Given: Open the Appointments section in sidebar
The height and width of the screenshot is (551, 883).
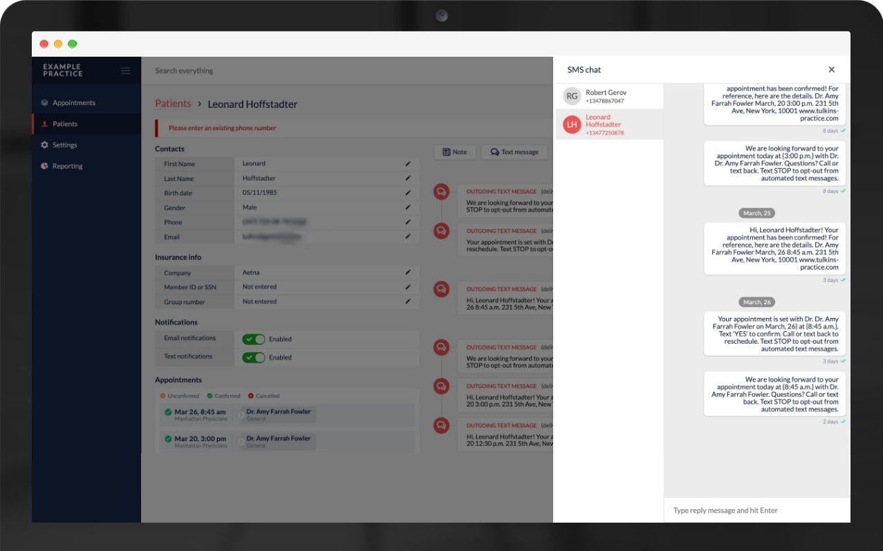Looking at the screenshot, I should click(x=86, y=103).
